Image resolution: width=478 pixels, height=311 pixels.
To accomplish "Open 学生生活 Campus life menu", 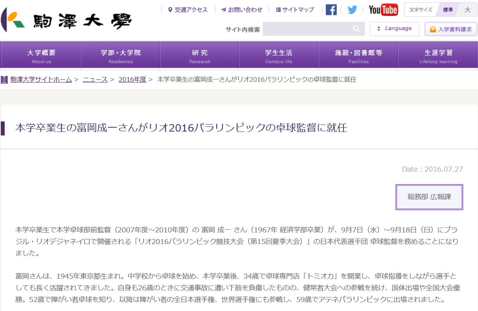I will (278, 56).
